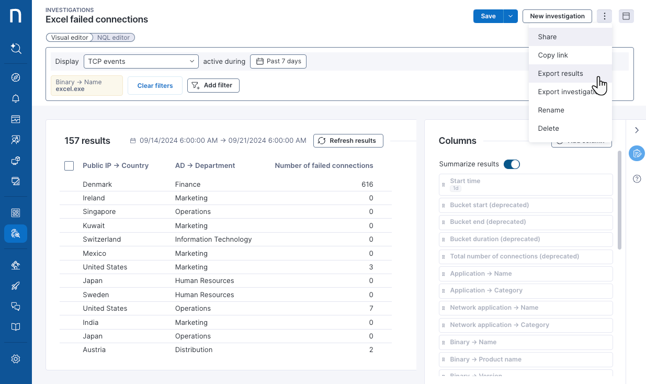Switch to the NQL editor
The width and height of the screenshot is (646, 384).
coord(114,38)
